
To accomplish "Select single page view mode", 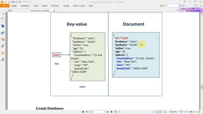I will coord(154,112).
